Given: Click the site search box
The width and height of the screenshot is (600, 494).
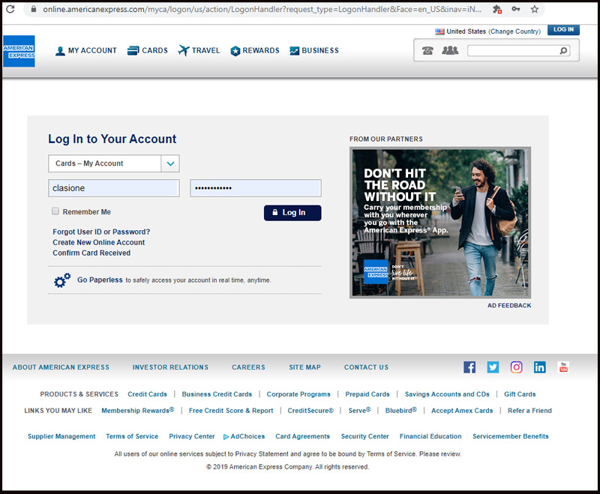Looking at the screenshot, I should pos(518,50).
